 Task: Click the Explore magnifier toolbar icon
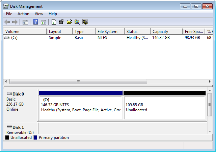[x=77, y=22]
